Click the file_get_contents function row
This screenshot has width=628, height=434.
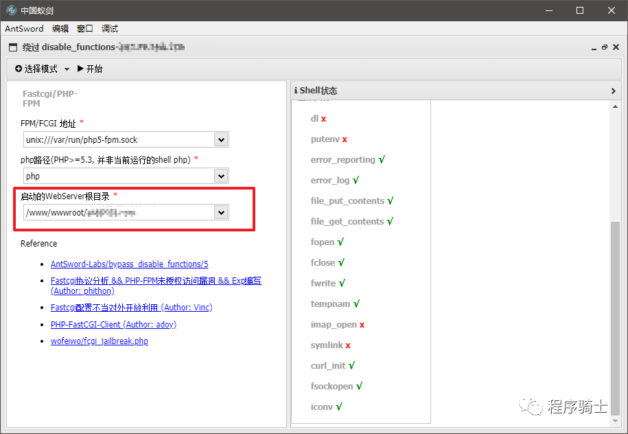[x=352, y=221]
